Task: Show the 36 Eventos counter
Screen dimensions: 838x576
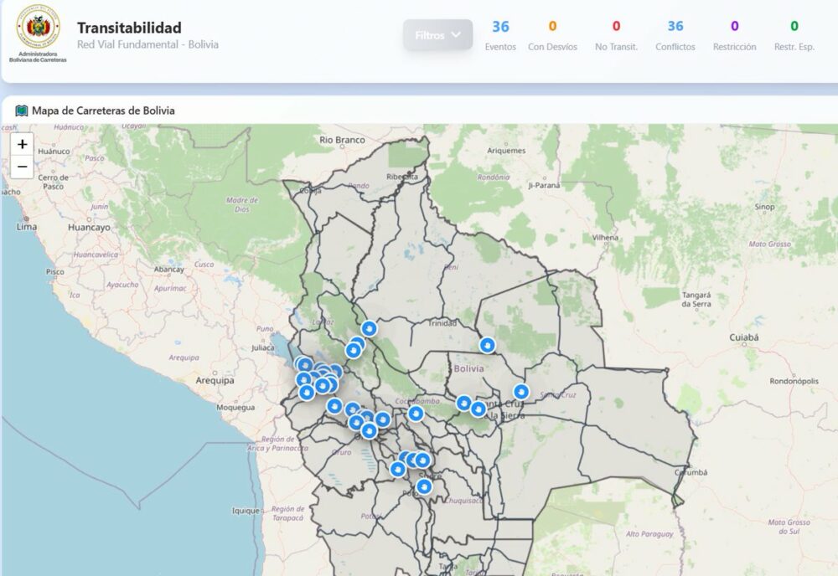Action: [500, 35]
